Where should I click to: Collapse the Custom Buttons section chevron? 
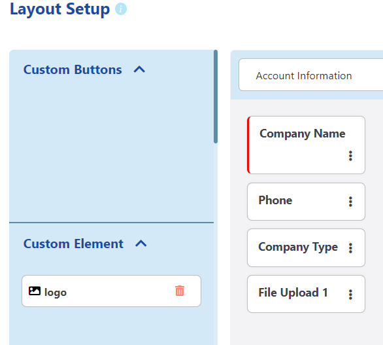(139, 69)
